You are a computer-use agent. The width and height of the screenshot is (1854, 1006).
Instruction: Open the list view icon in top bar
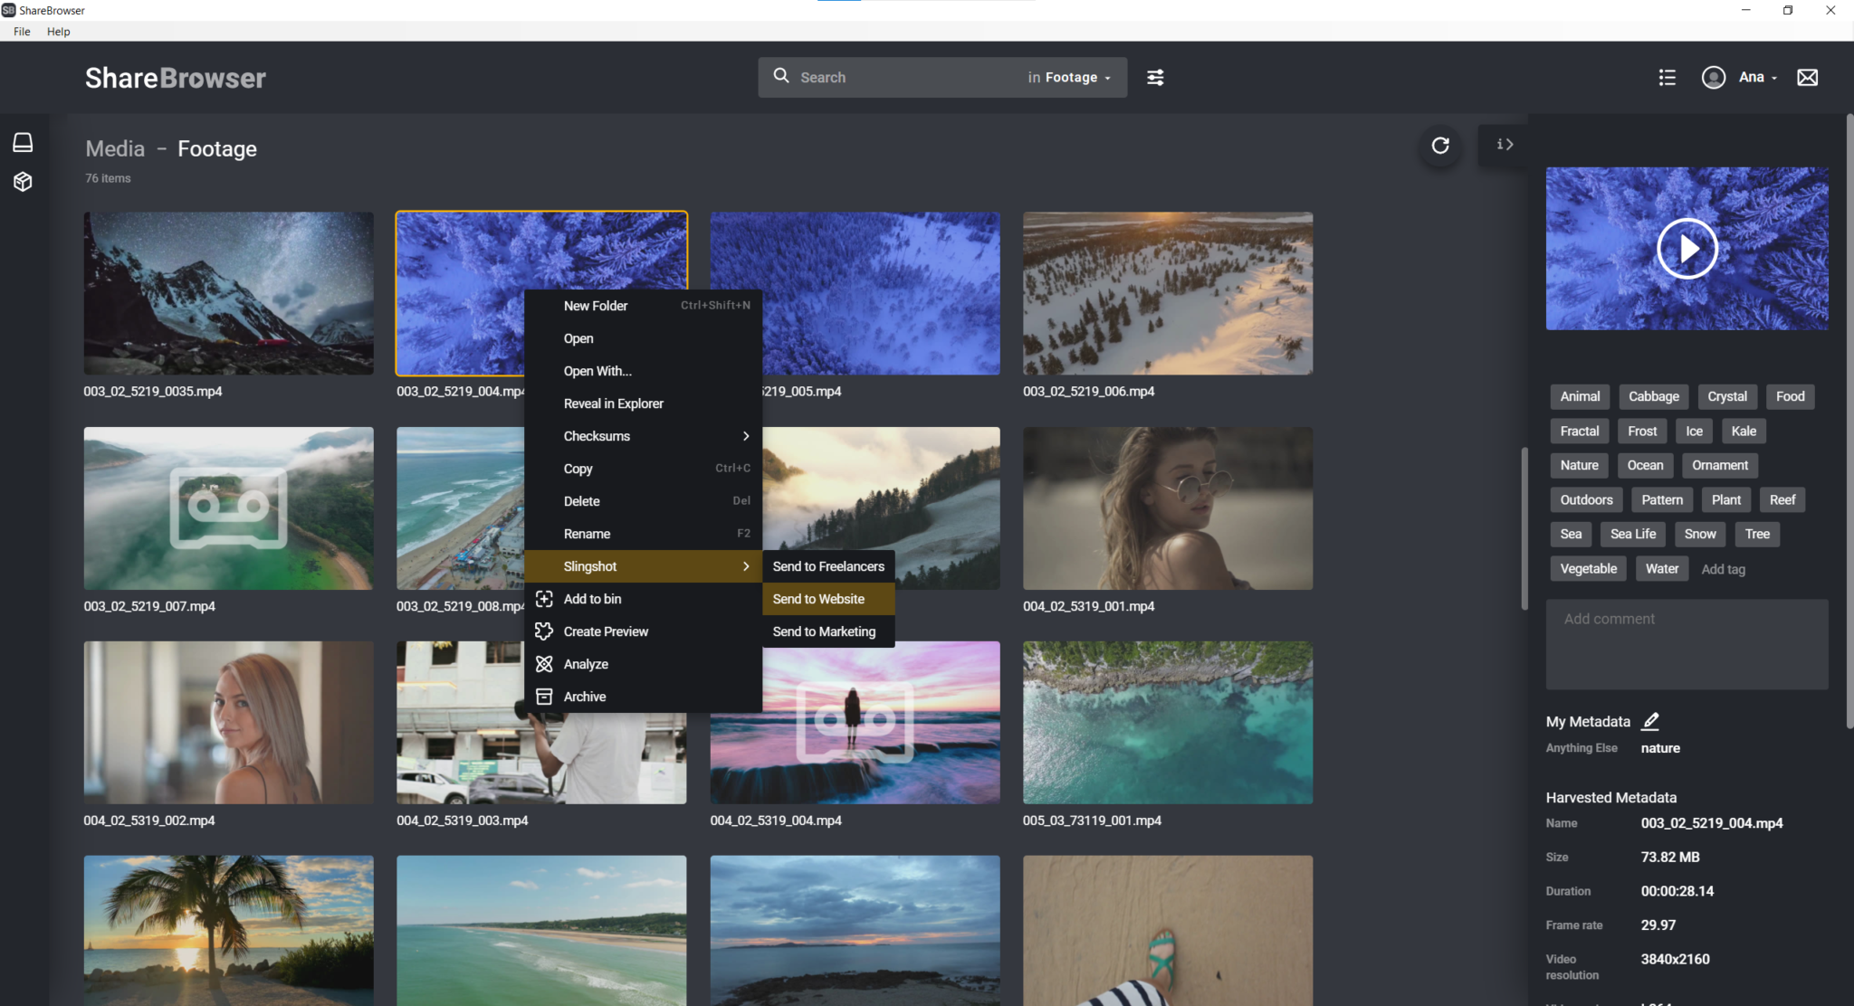click(x=1667, y=77)
